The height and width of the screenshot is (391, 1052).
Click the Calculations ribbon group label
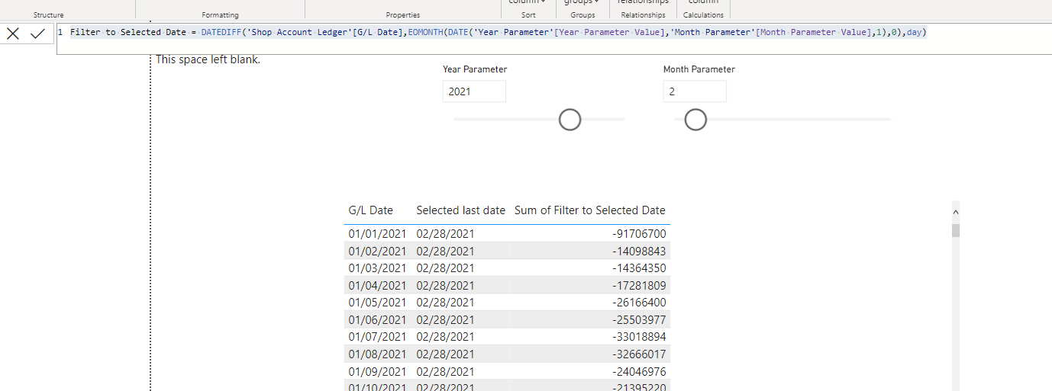[703, 14]
